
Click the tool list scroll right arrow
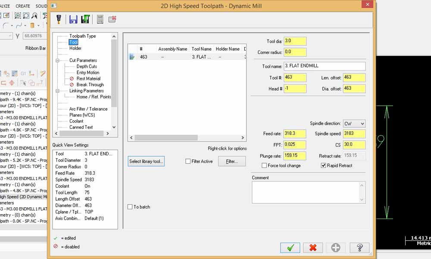tap(243, 138)
